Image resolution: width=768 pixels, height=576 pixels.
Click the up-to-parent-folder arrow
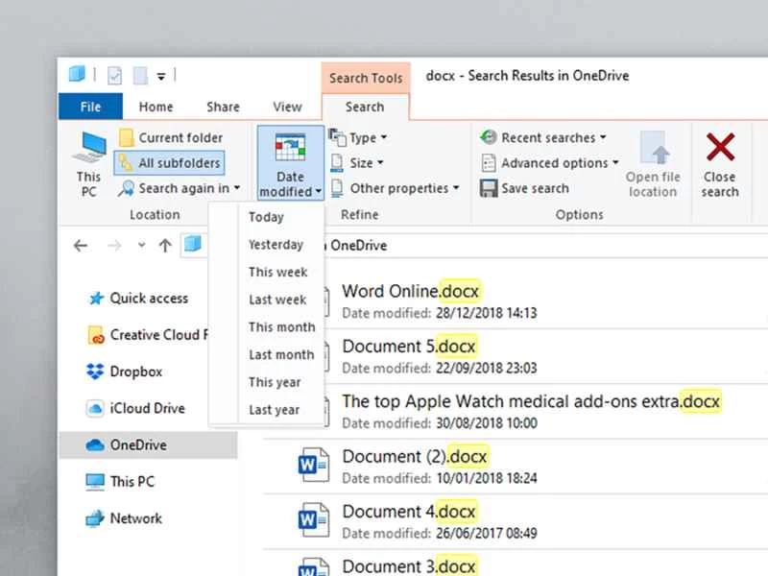point(163,246)
